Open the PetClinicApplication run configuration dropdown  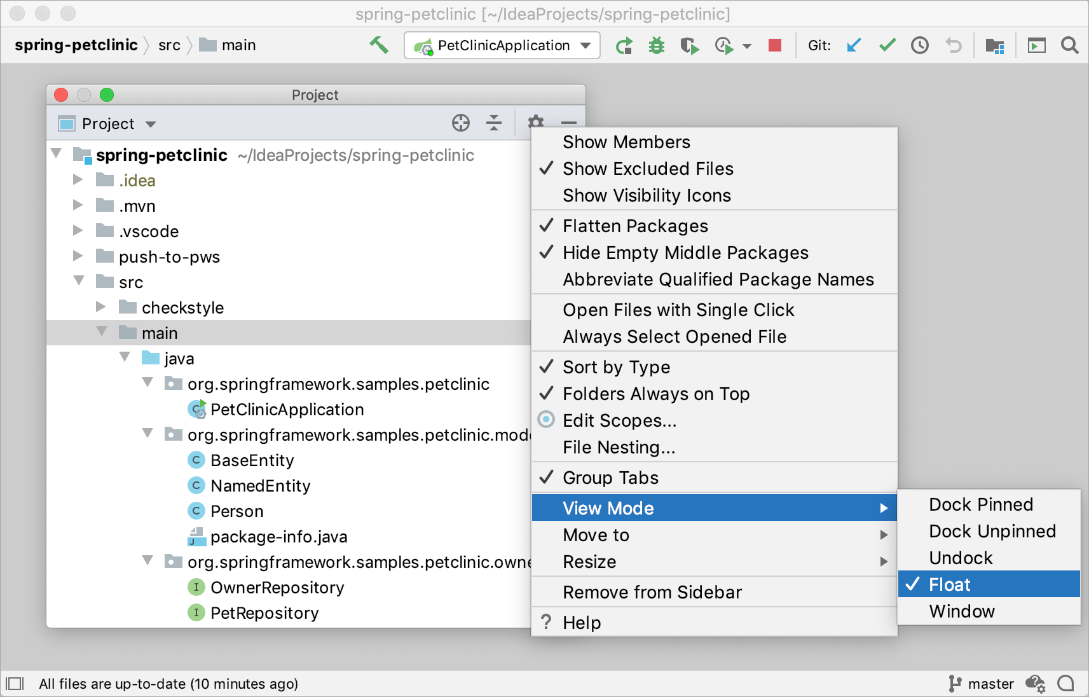point(502,45)
